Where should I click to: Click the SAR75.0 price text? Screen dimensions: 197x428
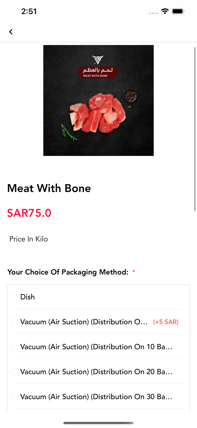[x=29, y=213]
